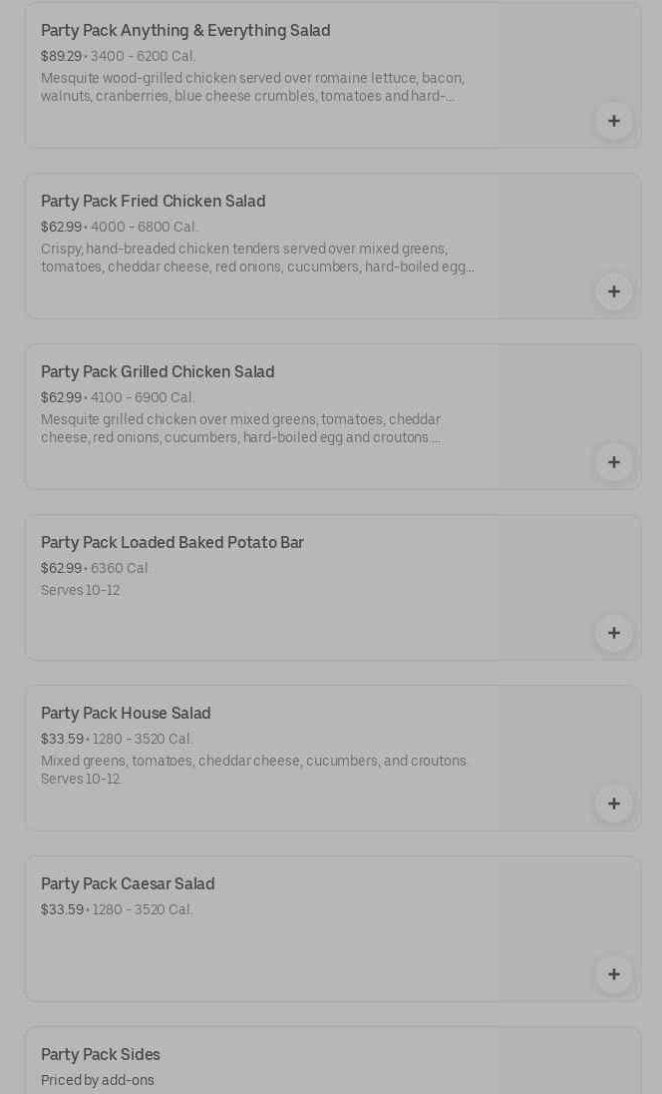The height and width of the screenshot is (1094, 662).
Task: Open Party Pack Caesar Salad title
Action: point(128,884)
